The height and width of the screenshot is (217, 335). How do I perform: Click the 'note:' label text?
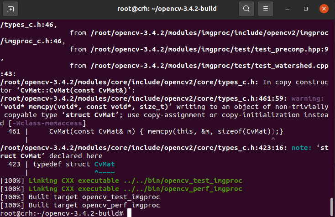coord(302,148)
